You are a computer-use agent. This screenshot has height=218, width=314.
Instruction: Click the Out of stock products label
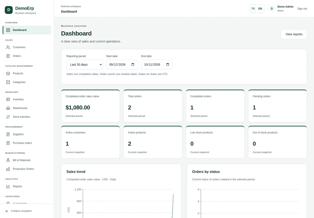tap(265, 132)
